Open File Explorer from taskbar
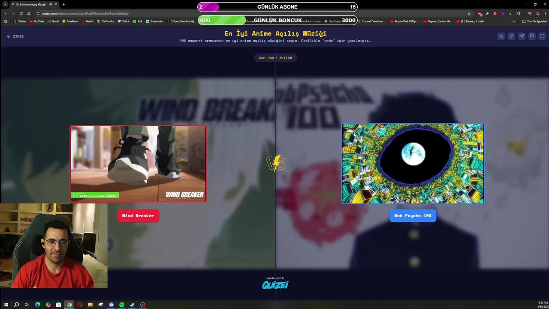The width and height of the screenshot is (549, 309). [x=90, y=305]
